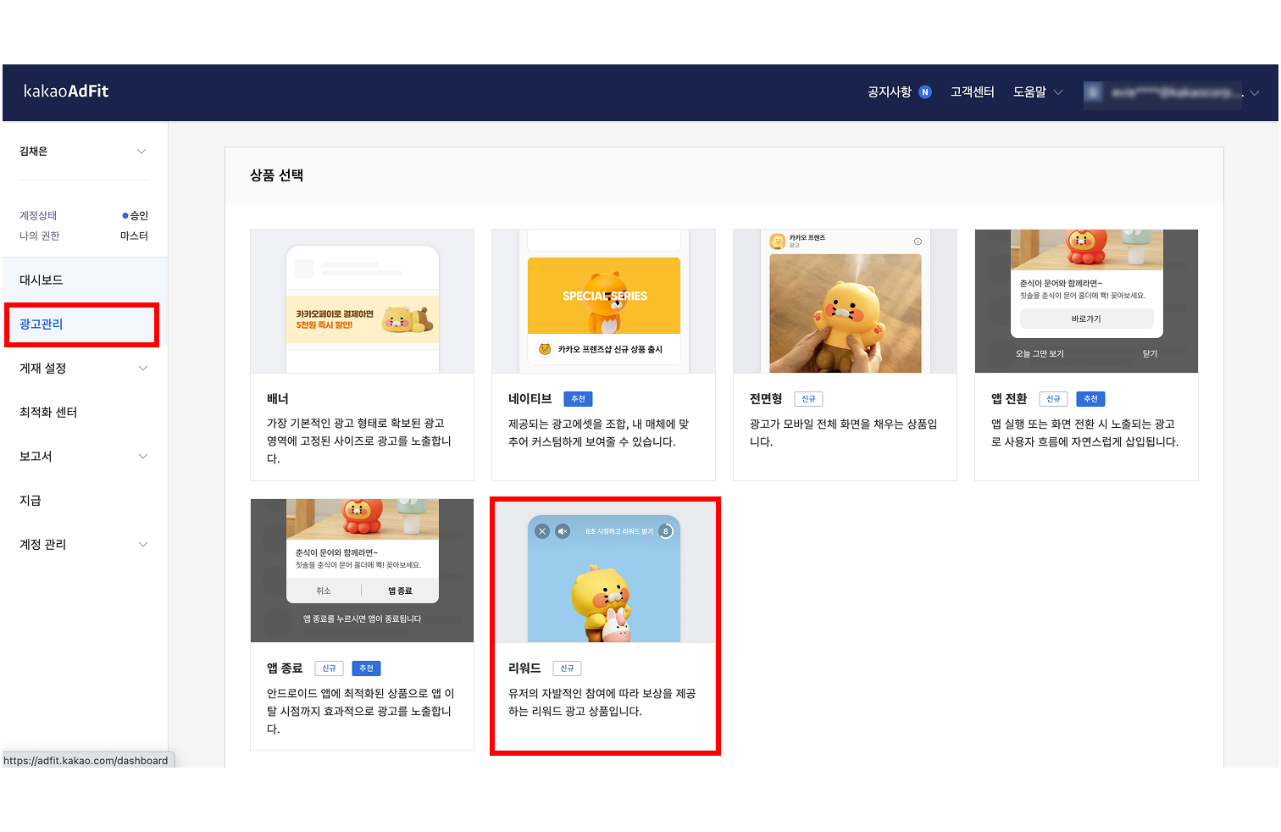Expand 보고서 sidebar menu
The image size is (1281, 832).
click(83, 456)
